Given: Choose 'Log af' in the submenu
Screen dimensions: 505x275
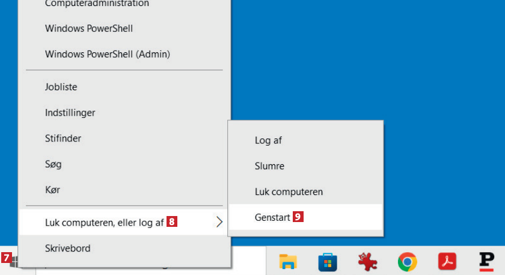Looking at the screenshot, I should (x=268, y=140).
